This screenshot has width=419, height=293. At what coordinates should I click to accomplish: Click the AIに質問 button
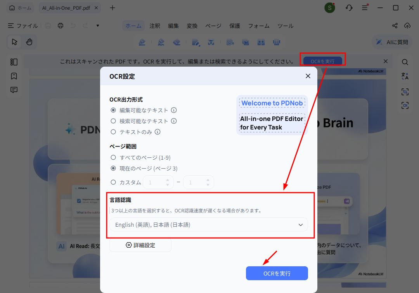(x=392, y=42)
